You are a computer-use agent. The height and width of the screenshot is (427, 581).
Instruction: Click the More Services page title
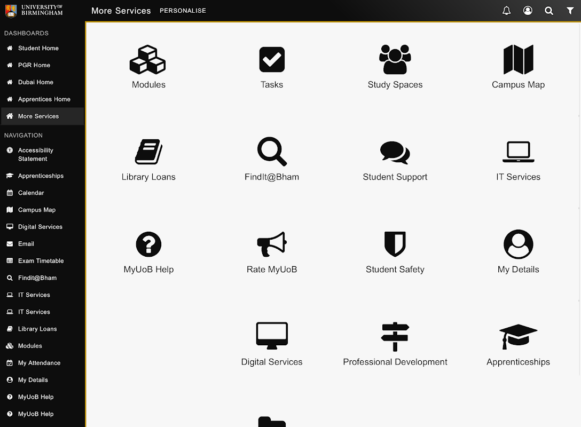[121, 11]
